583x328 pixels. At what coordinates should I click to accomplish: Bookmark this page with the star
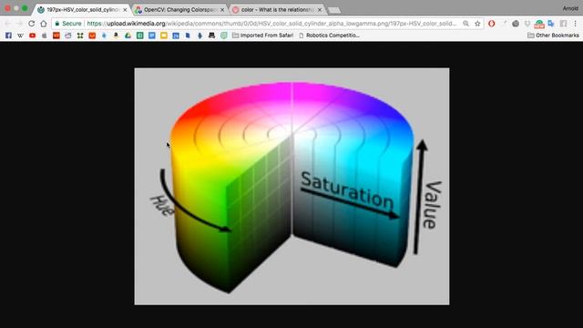tap(477, 24)
